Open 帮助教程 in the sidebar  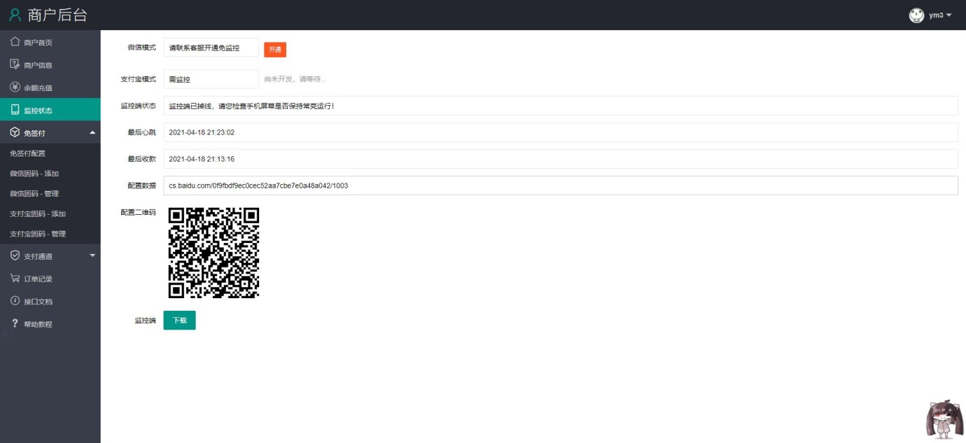[x=50, y=323]
